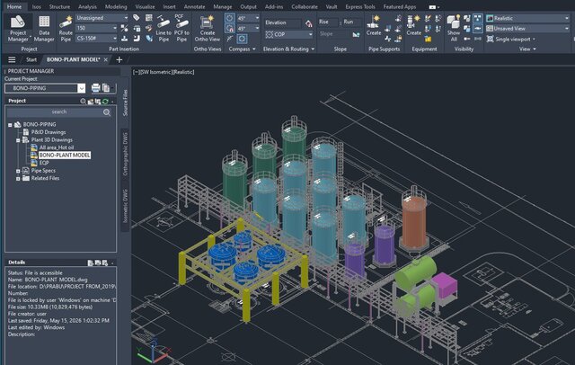Click the hamburger menu left of Start tab

coord(12,59)
